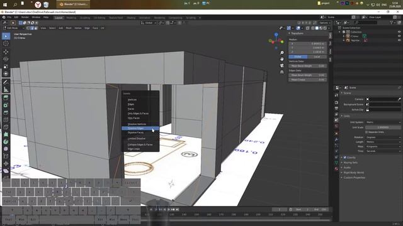Open the Rotation units dropdown
Viewport: 403px width, 226px height.
[x=383, y=137]
